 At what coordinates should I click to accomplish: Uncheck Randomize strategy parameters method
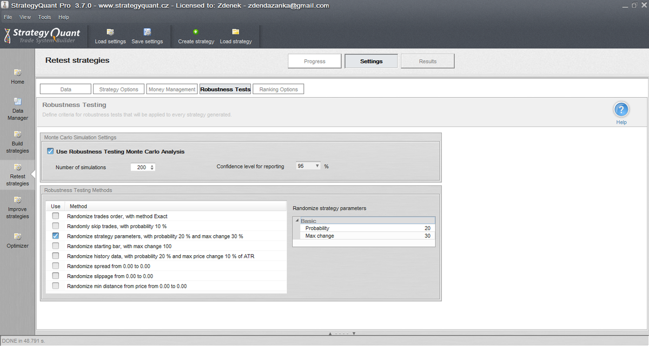pyautogui.click(x=56, y=236)
